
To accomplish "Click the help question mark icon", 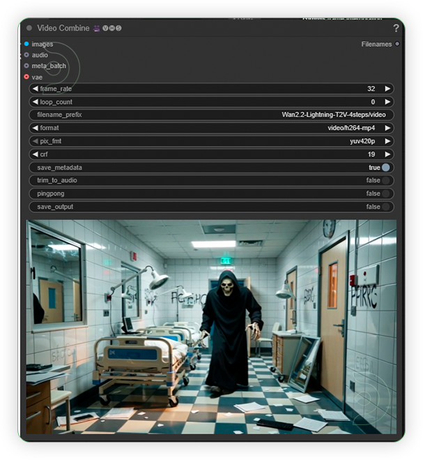I will 396,29.
